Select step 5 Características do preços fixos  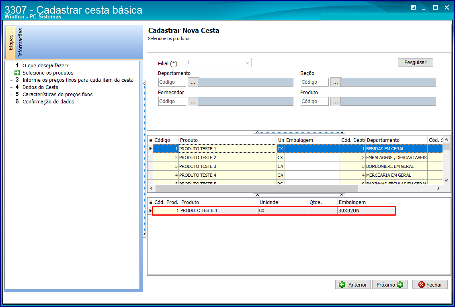pyautogui.click(x=57, y=94)
